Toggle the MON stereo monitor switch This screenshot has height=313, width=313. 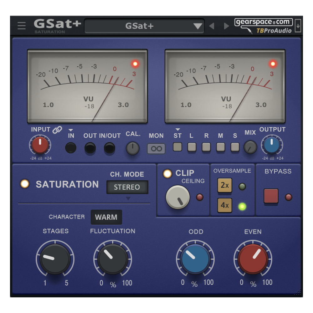[x=156, y=148]
